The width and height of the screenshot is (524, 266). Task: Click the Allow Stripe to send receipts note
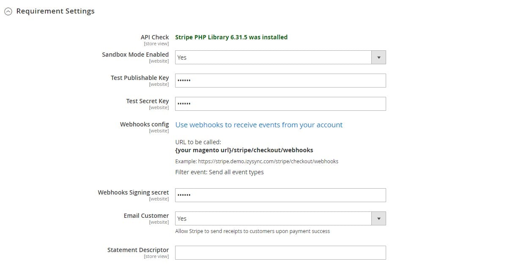point(252,231)
